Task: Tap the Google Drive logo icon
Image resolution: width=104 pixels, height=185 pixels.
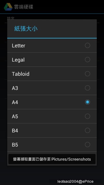Action: pyautogui.click(x=8, y=7)
